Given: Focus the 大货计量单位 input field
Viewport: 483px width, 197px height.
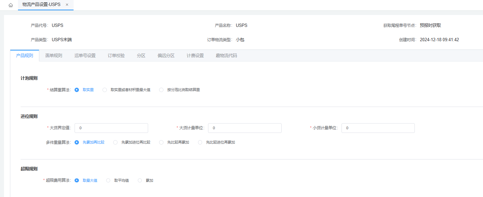Looking at the screenshot, I should tap(245, 128).
